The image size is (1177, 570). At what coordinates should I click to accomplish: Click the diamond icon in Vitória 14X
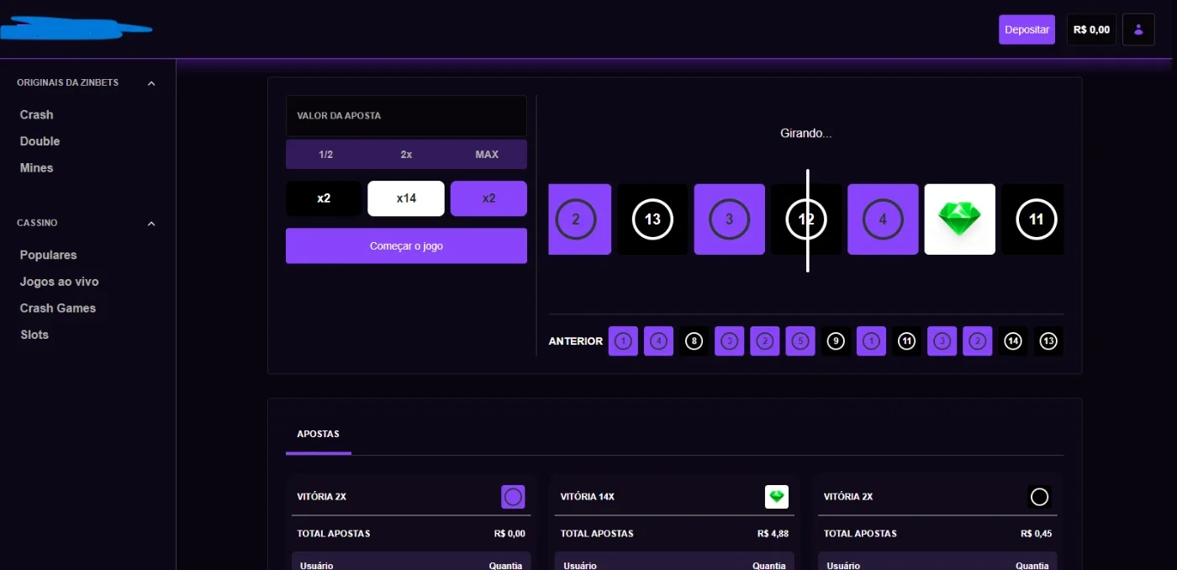[777, 497]
